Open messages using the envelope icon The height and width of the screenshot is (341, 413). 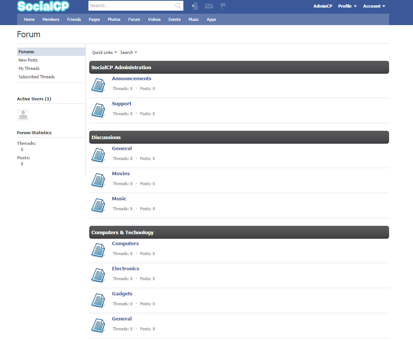tap(209, 6)
